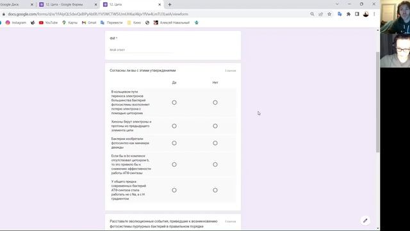The height and width of the screenshot is (231, 410).
Task: Close the active 12. Цита tab
Action: pyautogui.click(x=160, y=4)
